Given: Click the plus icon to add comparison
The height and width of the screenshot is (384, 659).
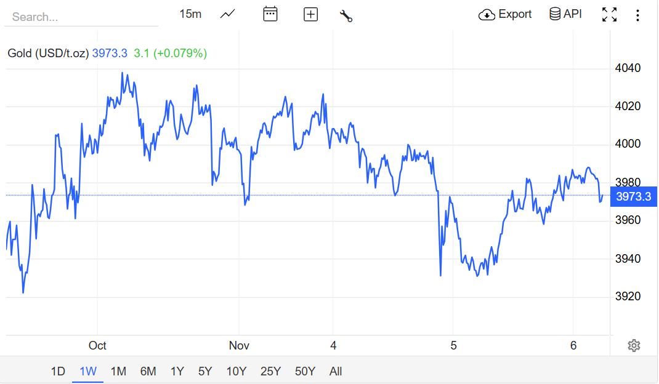Looking at the screenshot, I should coord(310,14).
